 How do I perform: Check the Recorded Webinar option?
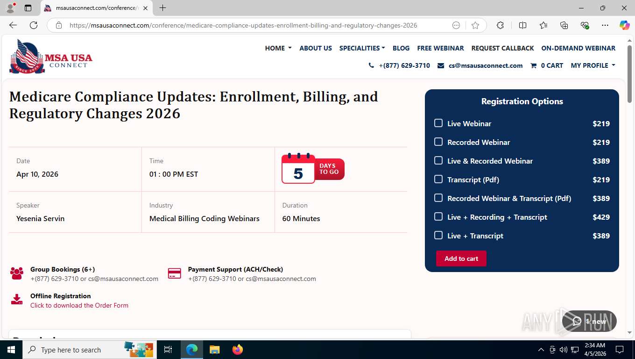[x=438, y=142]
